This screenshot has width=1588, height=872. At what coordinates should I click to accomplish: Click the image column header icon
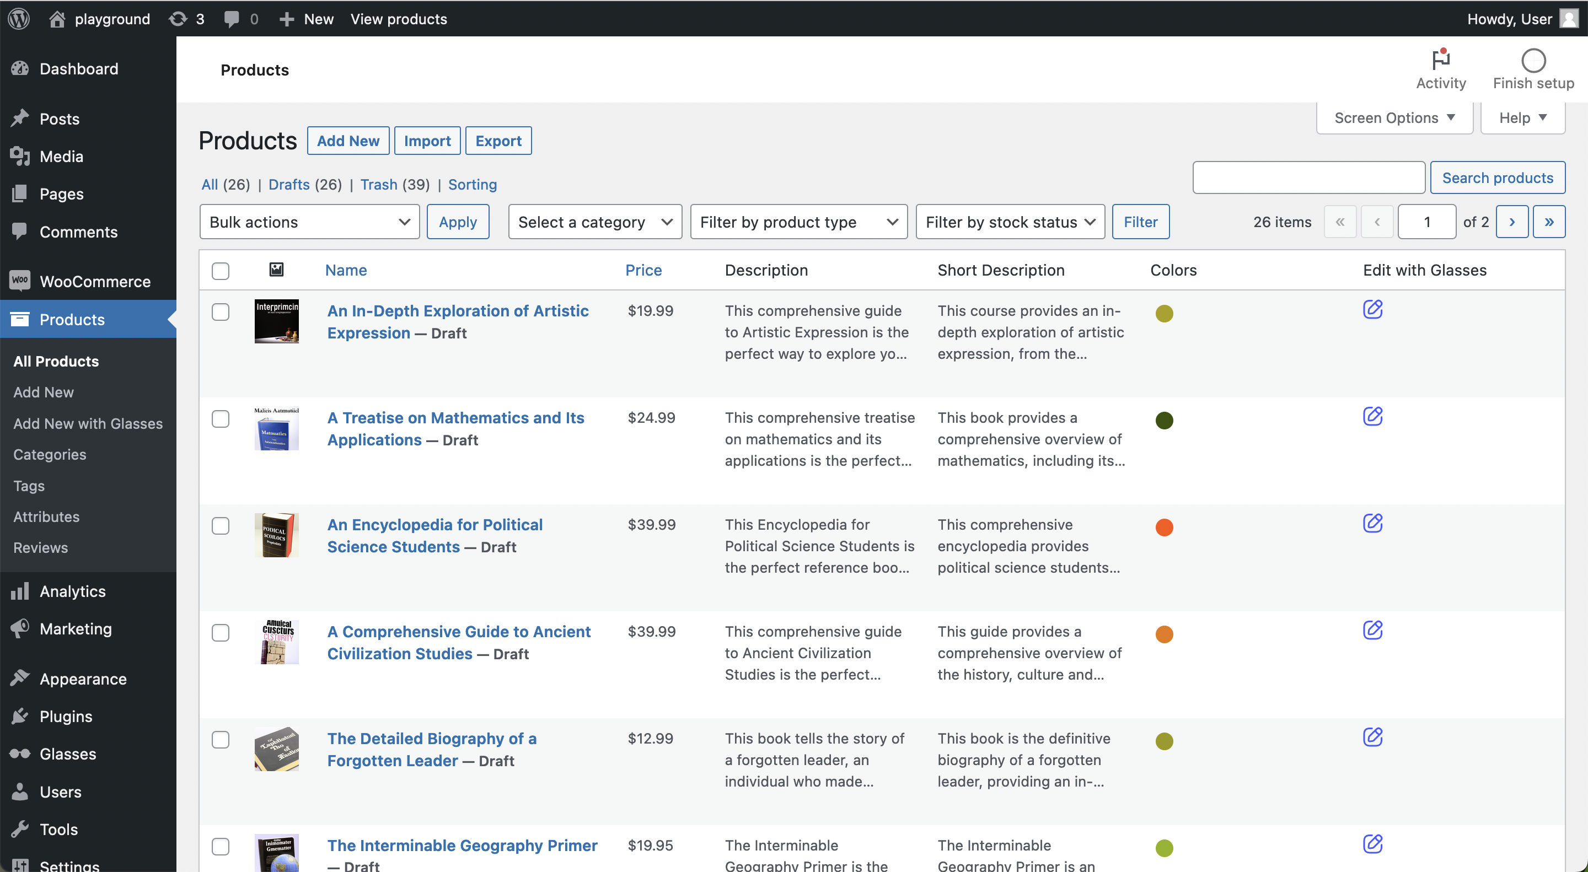point(276,270)
